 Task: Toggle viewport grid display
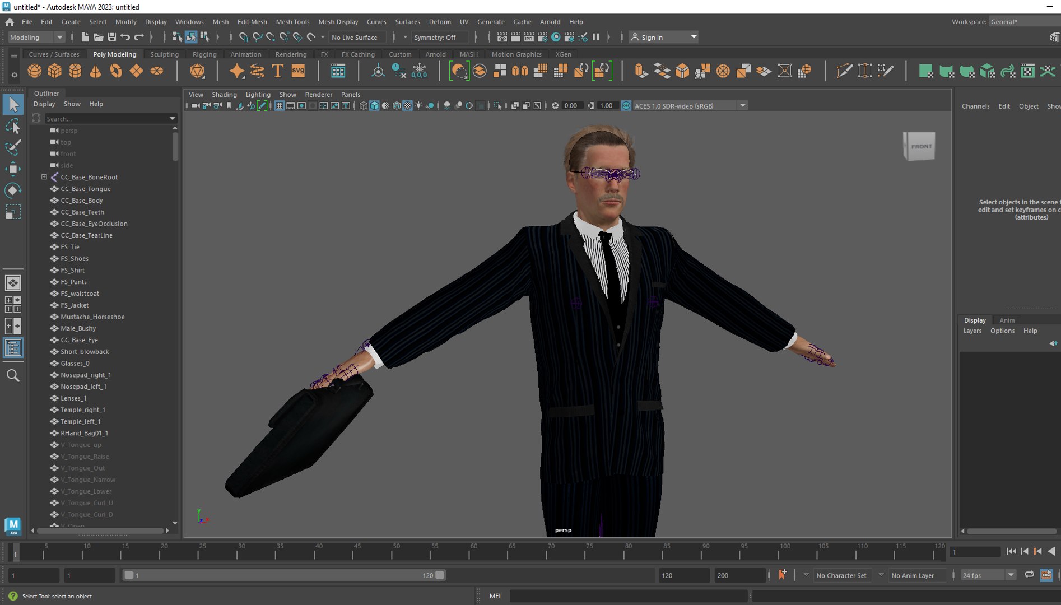click(279, 106)
